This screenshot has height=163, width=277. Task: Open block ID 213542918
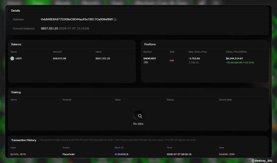[121, 154]
